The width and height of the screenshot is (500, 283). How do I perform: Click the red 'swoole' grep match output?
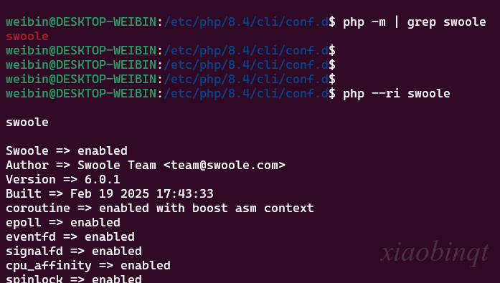27,37
